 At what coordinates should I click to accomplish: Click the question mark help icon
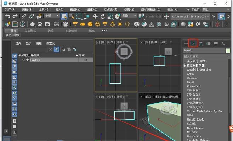click(x=23, y=24)
